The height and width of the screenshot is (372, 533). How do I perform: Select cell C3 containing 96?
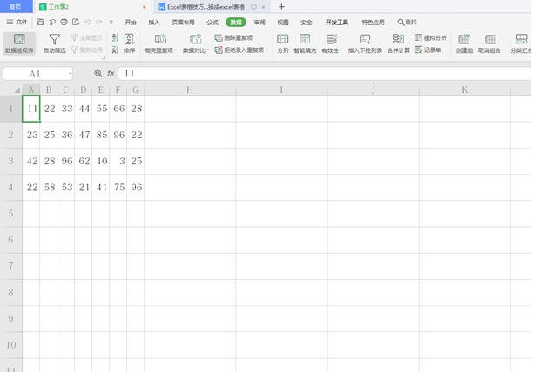click(x=66, y=161)
